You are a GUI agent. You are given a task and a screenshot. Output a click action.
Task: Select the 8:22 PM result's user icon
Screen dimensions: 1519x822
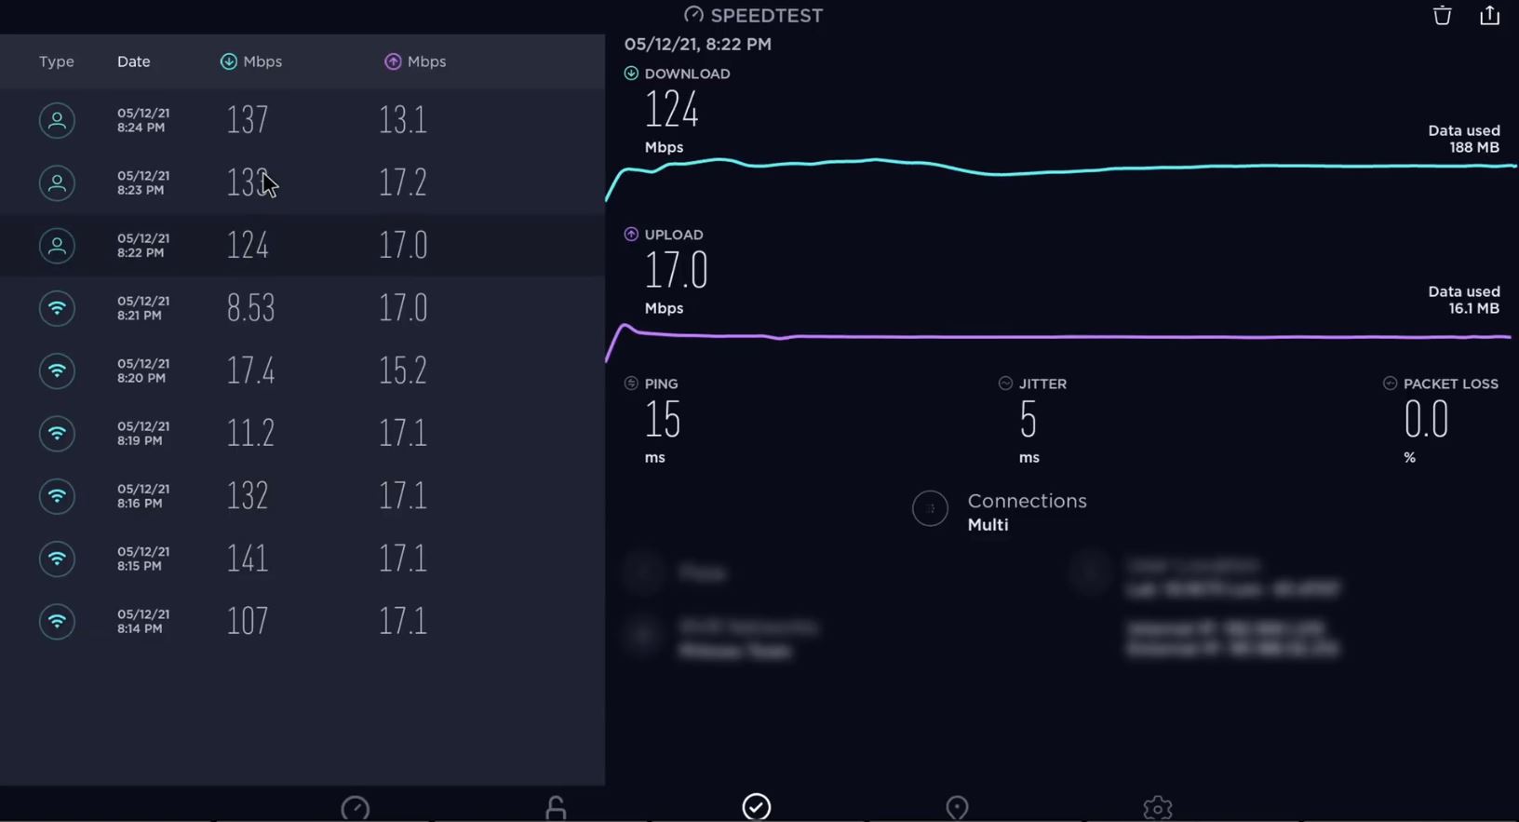pos(57,246)
